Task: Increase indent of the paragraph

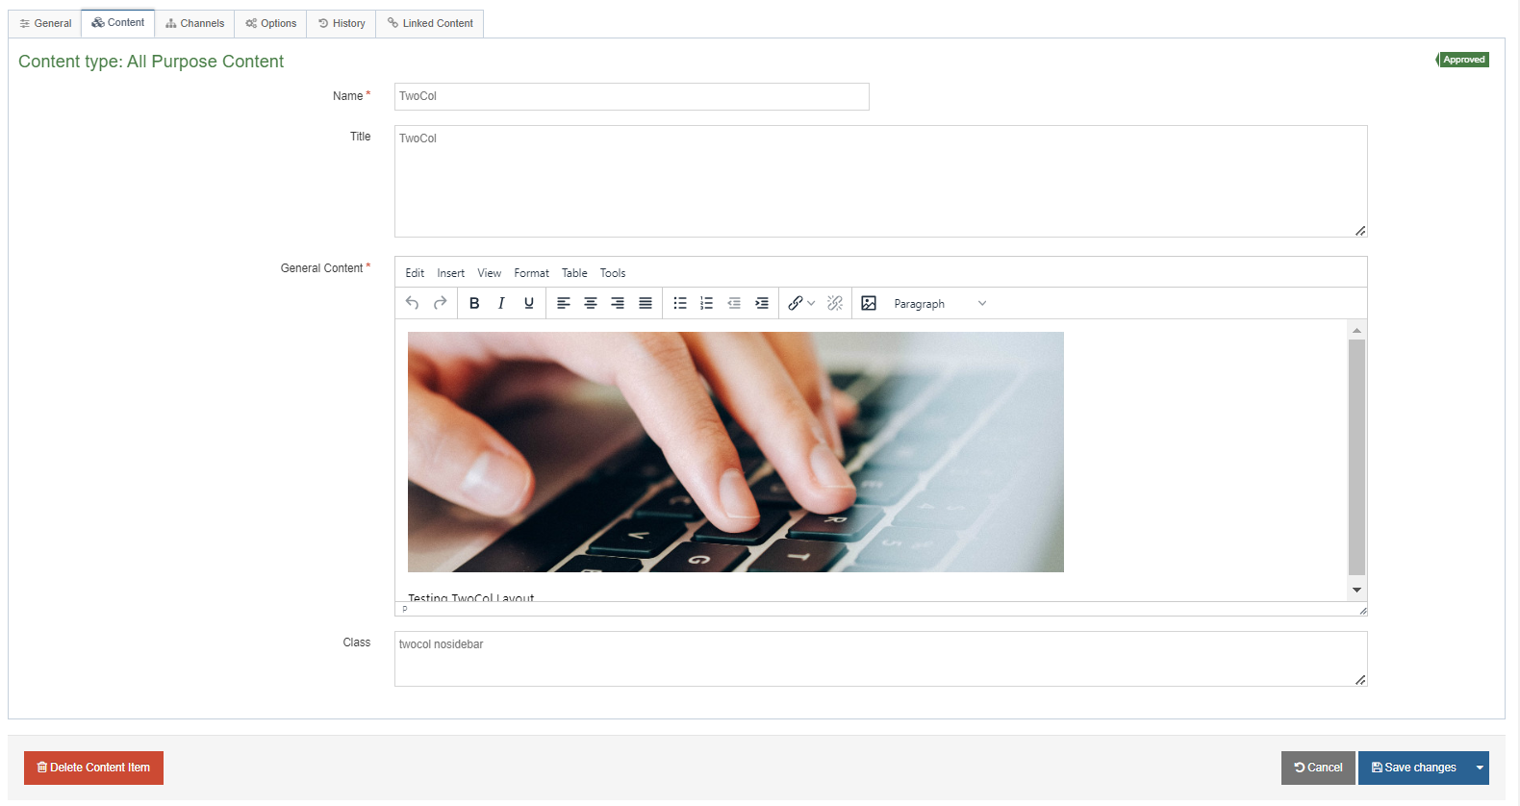Action: (x=762, y=303)
